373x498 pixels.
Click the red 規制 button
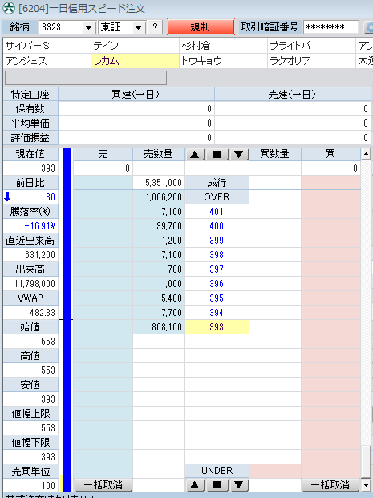(x=201, y=27)
